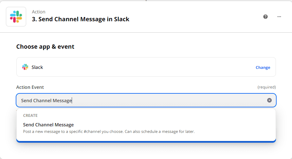Viewport: 292px width, 159px height.
Task: Click the '(required)' indicator text
Action: 266,87
